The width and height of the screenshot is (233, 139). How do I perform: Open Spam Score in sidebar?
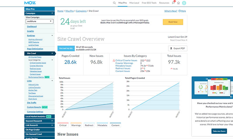click(33, 99)
